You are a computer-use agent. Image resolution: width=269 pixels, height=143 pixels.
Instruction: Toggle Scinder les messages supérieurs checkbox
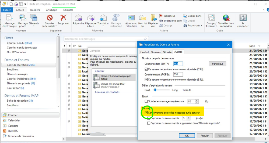point(146,101)
